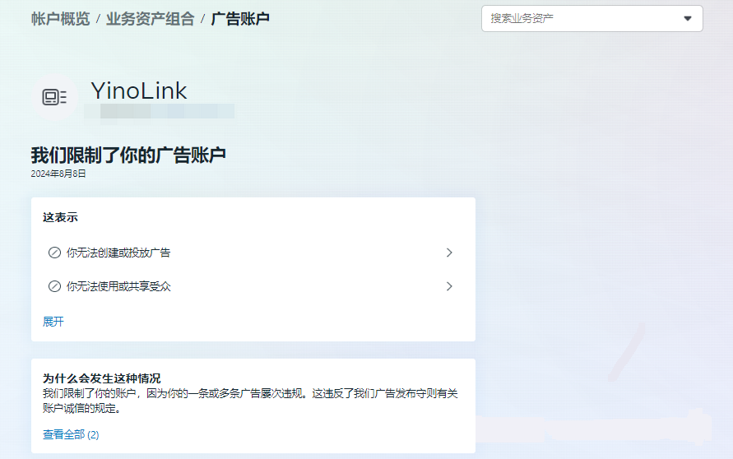The image size is (733, 459).
Task: Select the 我们限制了你的广告账户 heading
Action: [128, 155]
